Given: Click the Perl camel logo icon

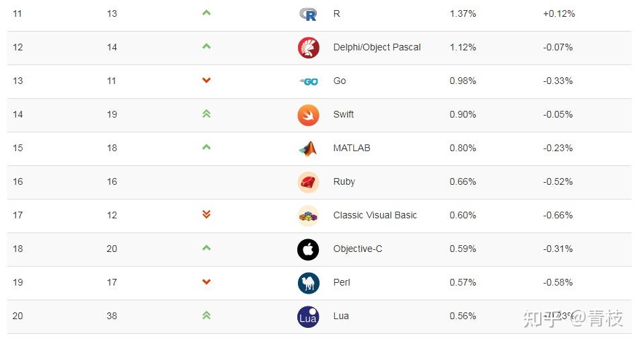Looking at the screenshot, I should click(309, 283).
